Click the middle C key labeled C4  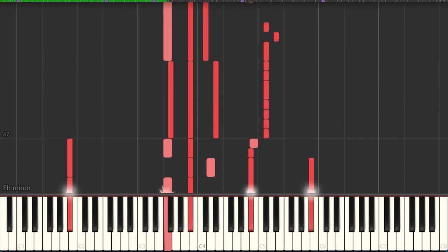(202, 241)
